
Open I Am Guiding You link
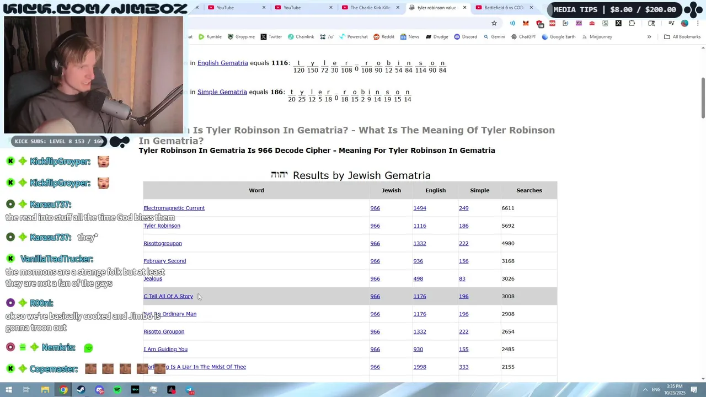(165, 349)
